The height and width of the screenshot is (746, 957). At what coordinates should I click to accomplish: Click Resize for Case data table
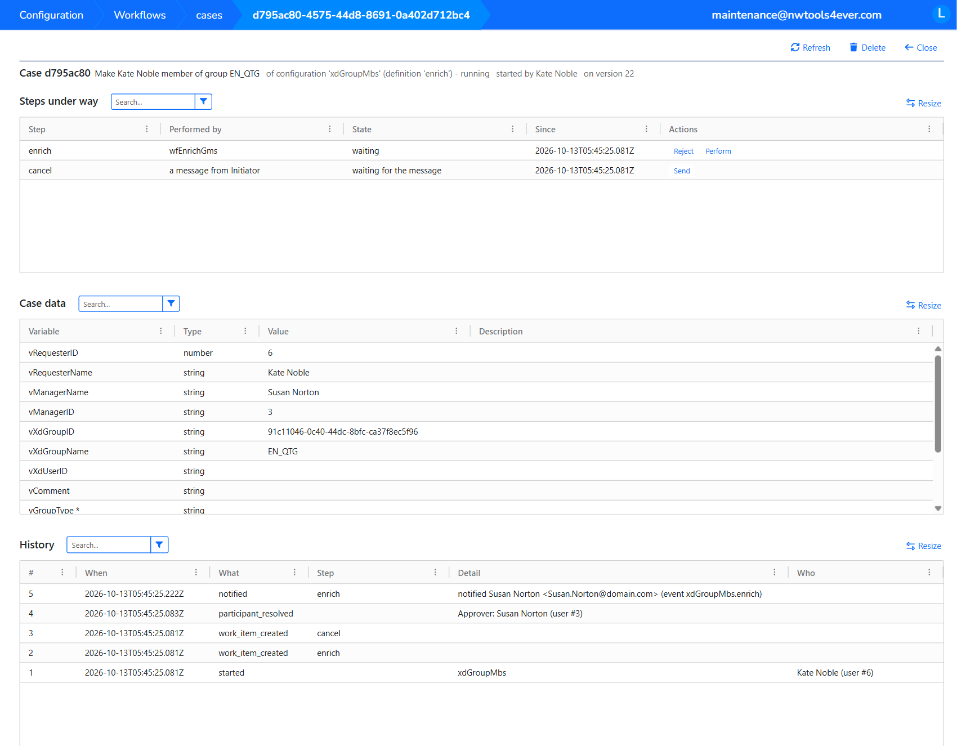coord(923,305)
